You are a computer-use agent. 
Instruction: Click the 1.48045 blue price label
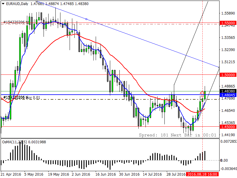click(x=228, y=95)
